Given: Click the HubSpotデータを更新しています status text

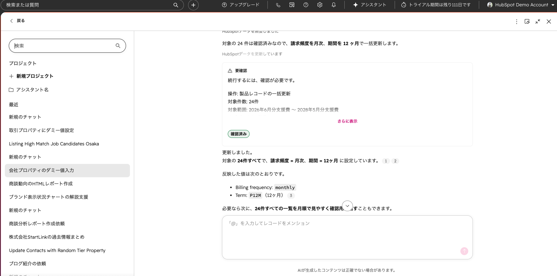Looking at the screenshot, I should pyautogui.click(x=252, y=54).
